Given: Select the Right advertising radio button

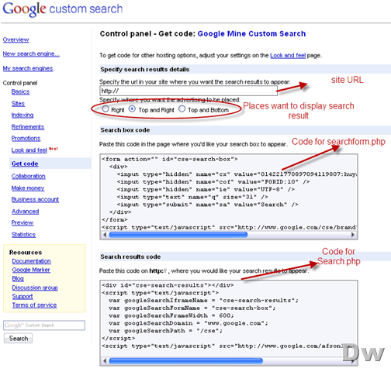Looking at the screenshot, I should [x=106, y=109].
